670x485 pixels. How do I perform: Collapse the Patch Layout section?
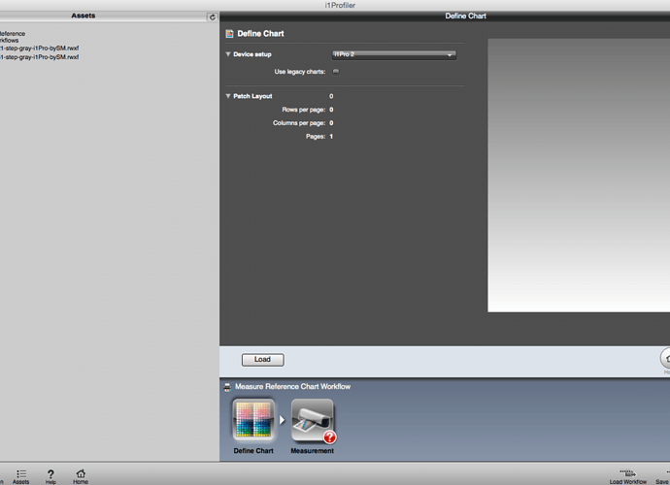click(x=228, y=96)
